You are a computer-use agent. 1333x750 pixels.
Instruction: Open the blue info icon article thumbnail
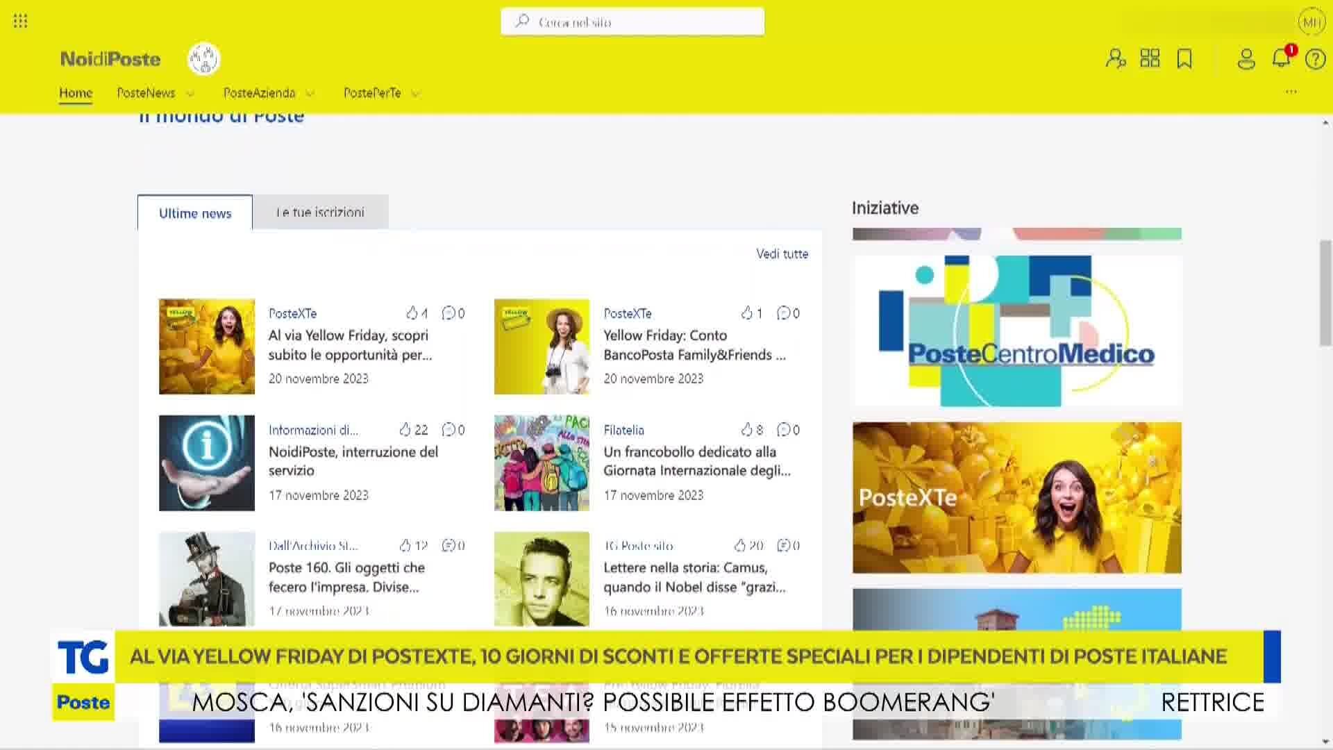(x=207, y=462)
